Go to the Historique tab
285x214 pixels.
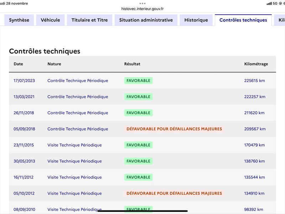click(196, 20)
